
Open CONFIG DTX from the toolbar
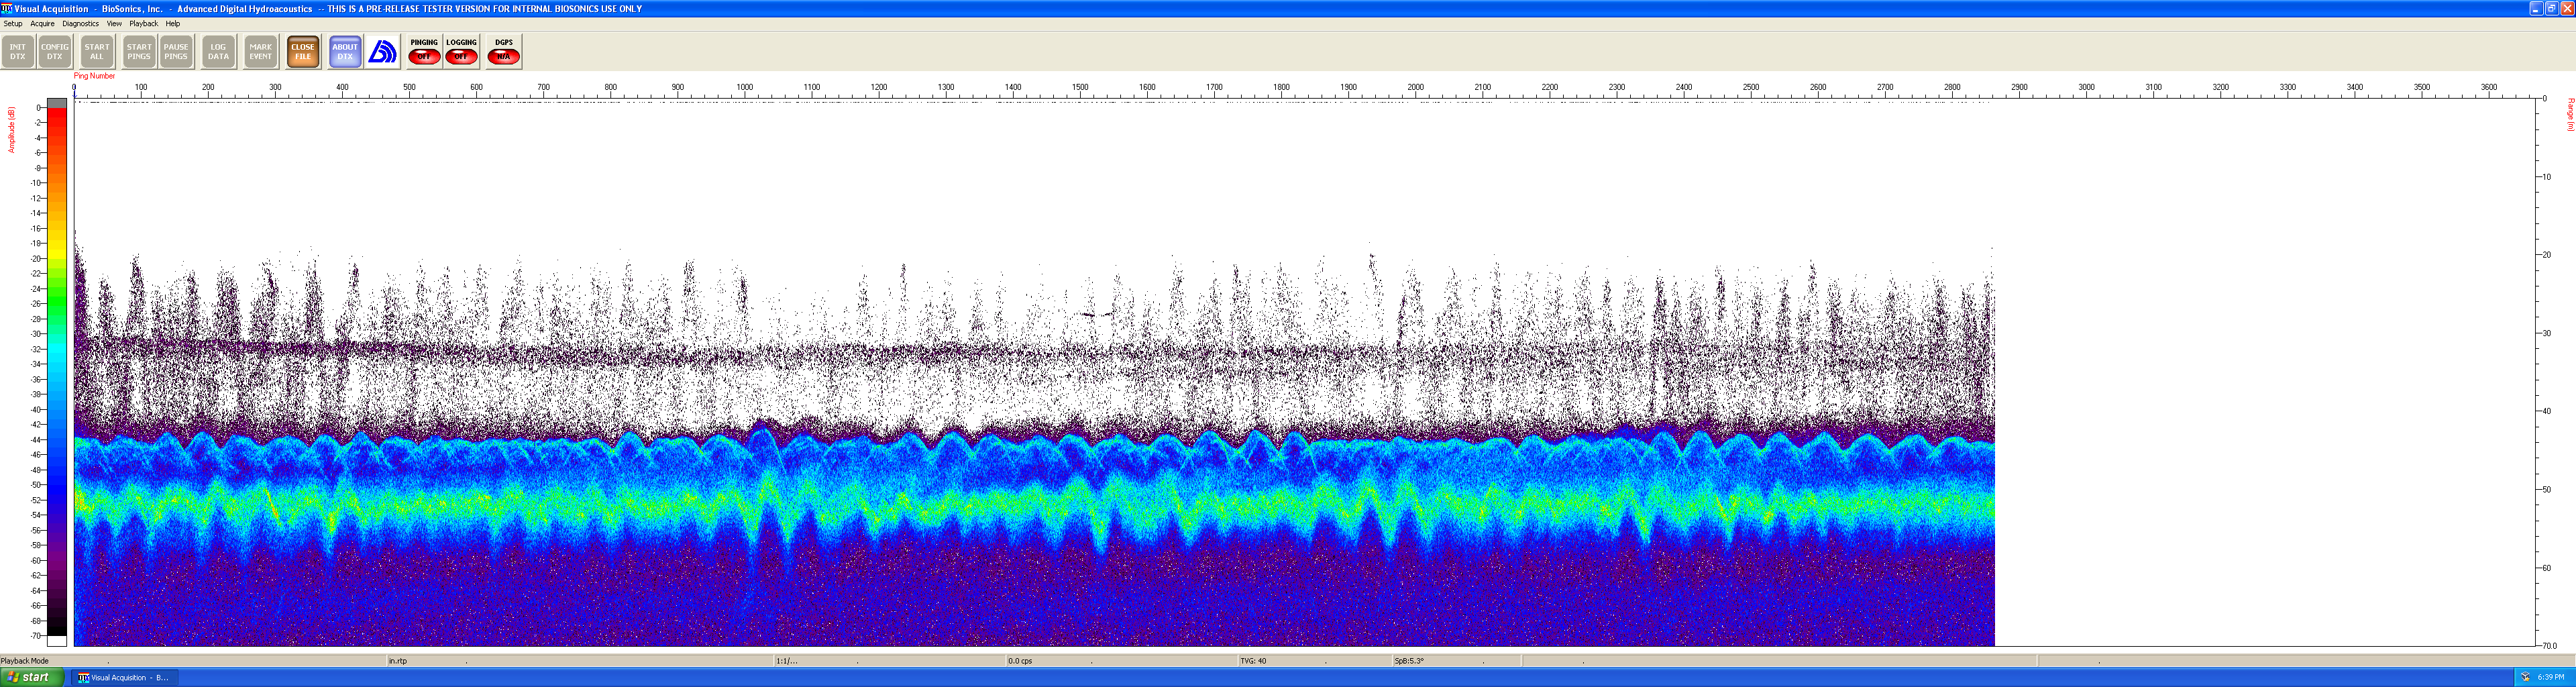point(55,52)
